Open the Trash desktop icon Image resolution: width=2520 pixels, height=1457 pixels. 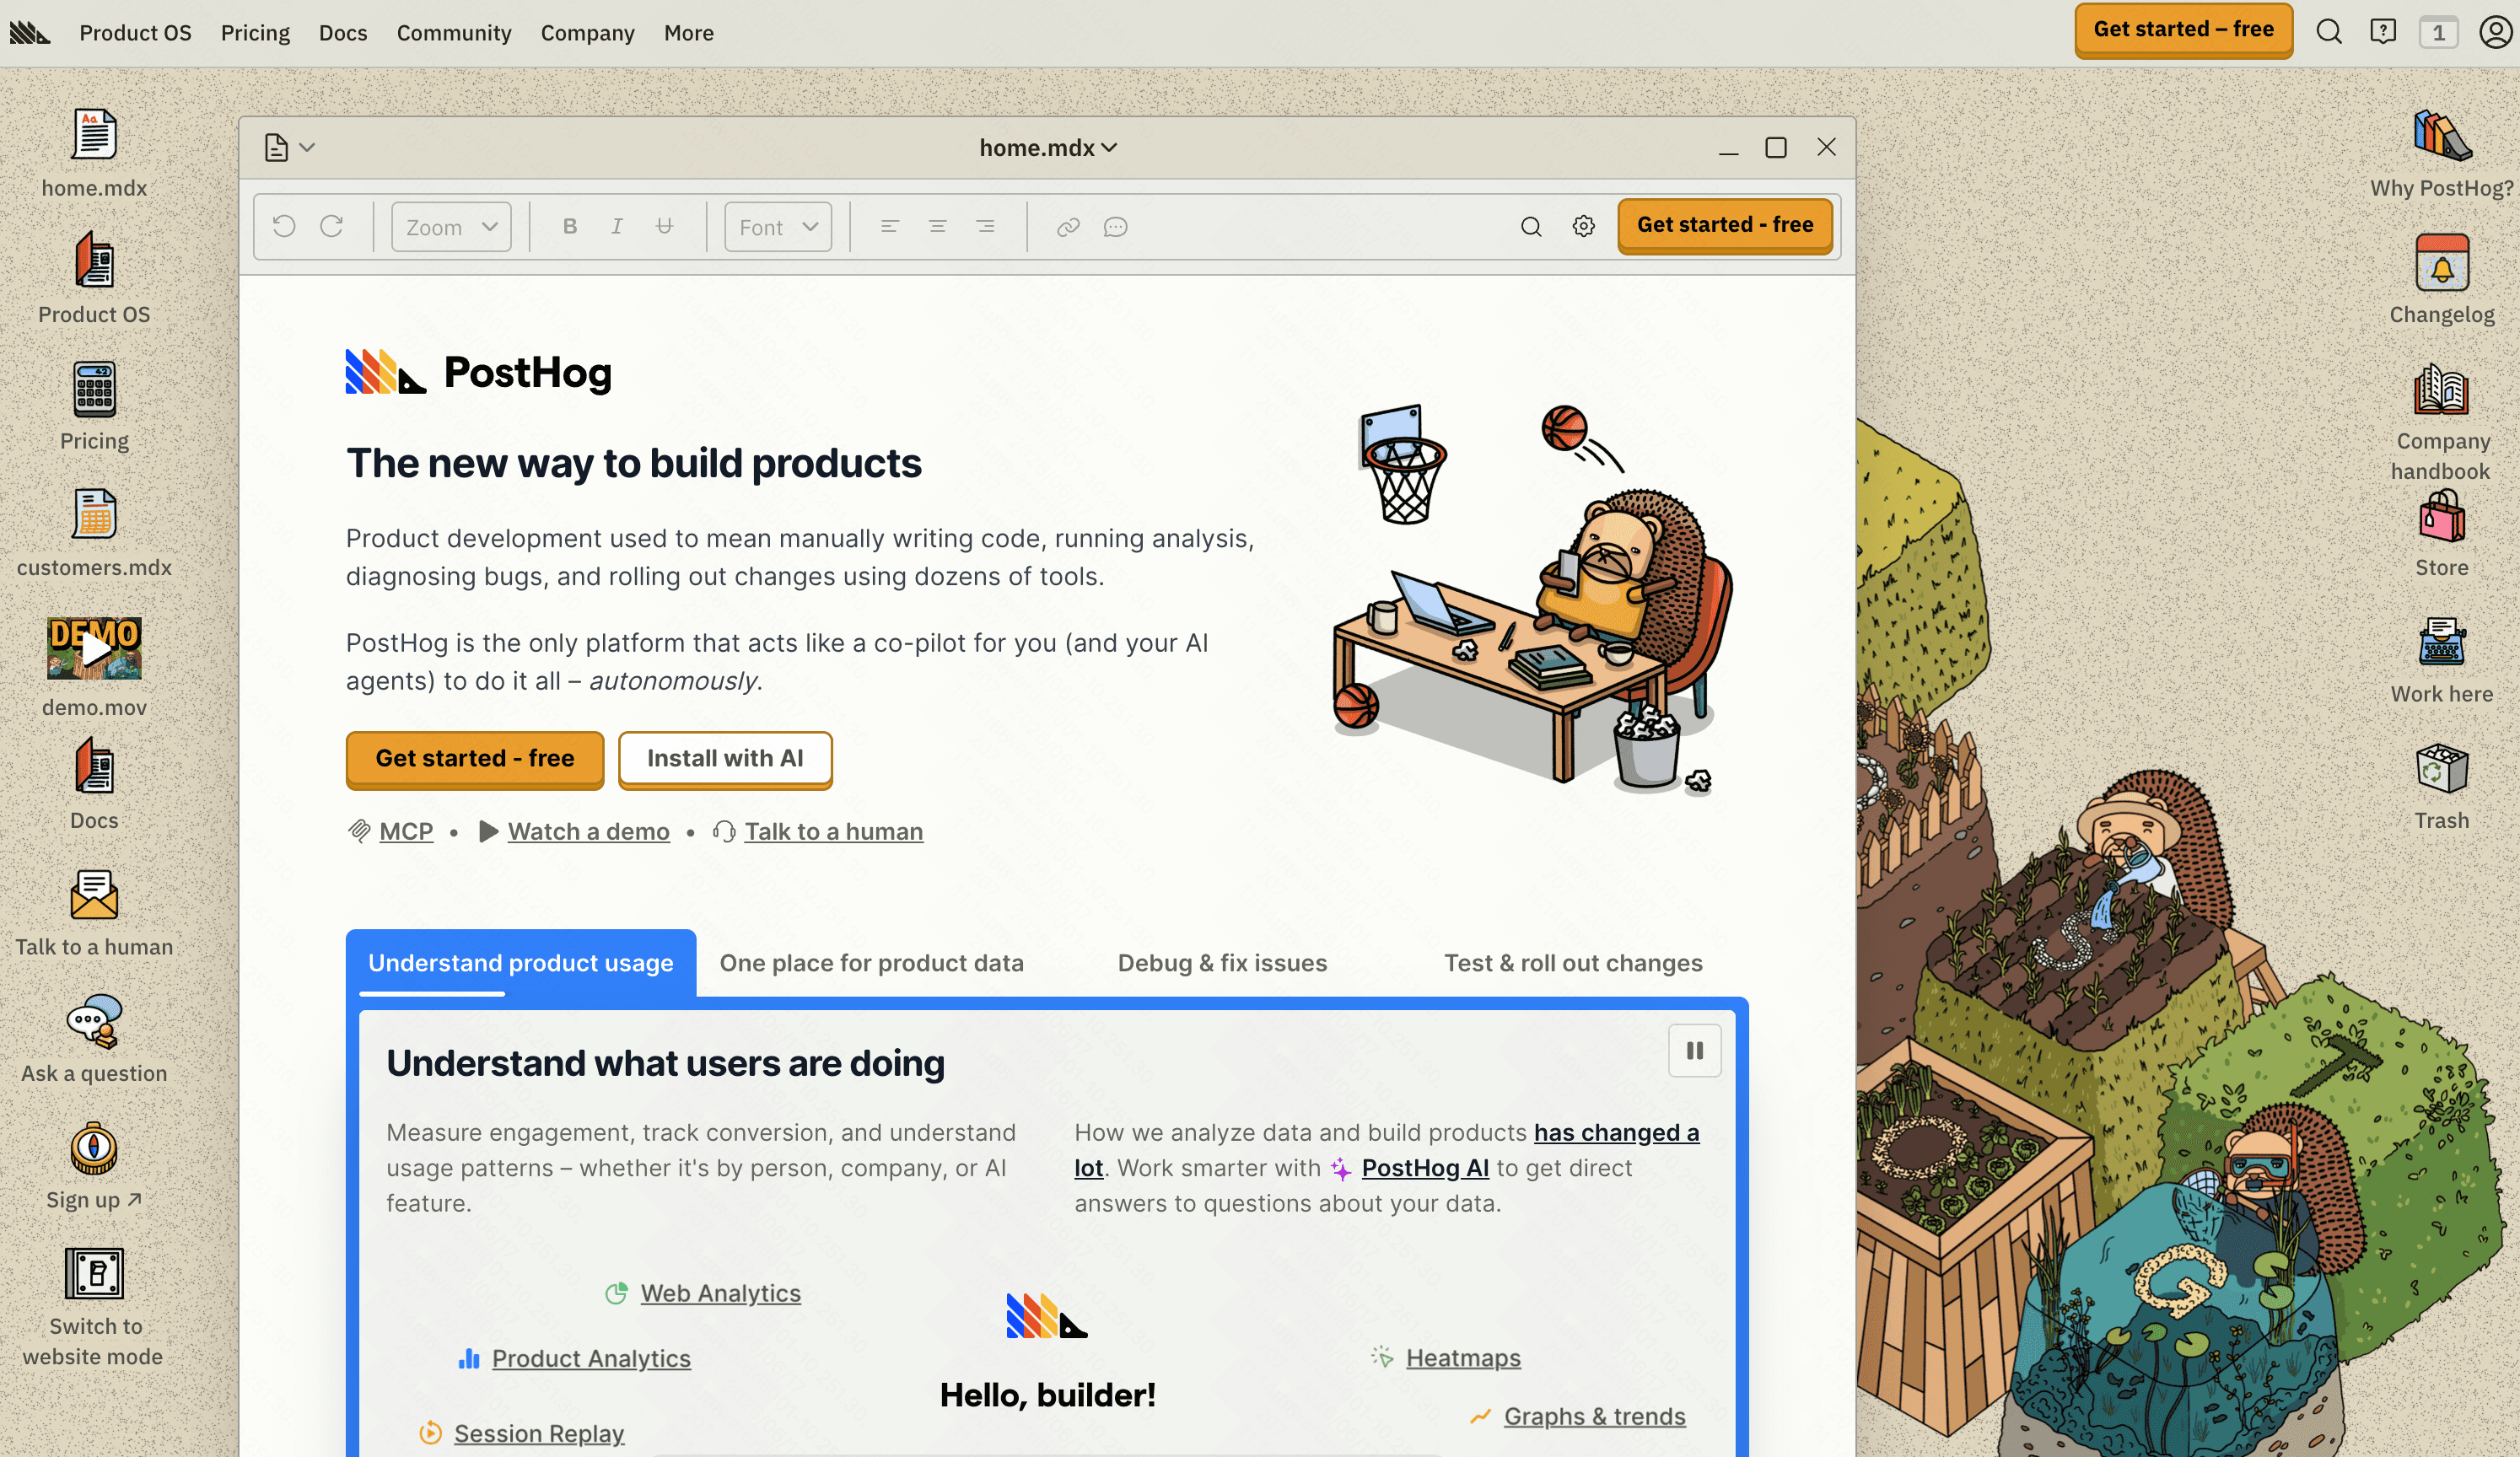2442,768
